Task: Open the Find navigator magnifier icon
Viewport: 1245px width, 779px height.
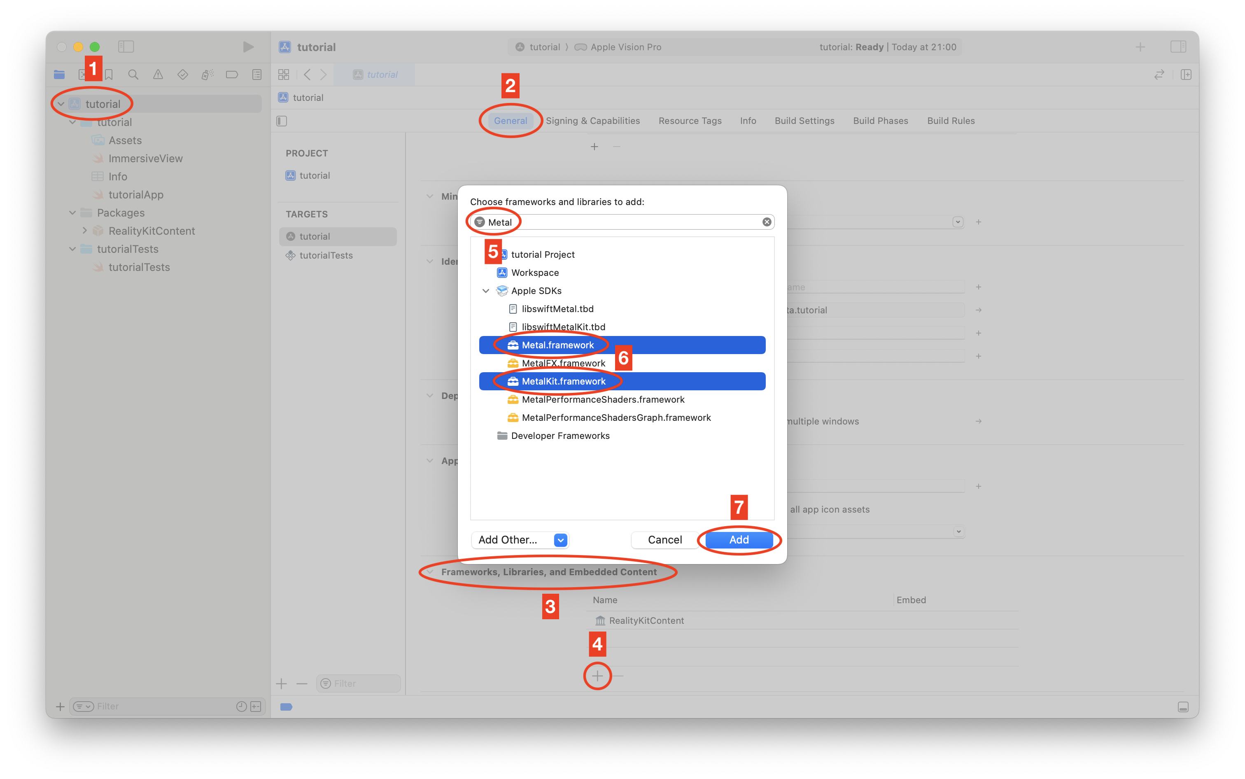Action: 133,75
